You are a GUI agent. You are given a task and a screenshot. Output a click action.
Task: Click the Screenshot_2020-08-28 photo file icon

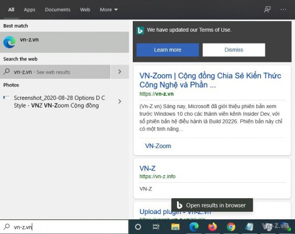[x=6, y=98]
